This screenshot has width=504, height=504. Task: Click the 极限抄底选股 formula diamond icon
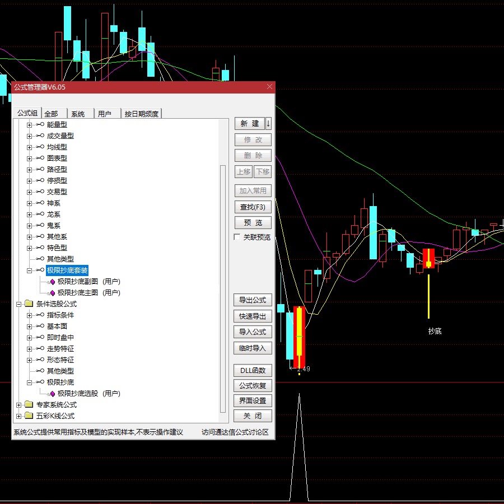pos(53,394)
